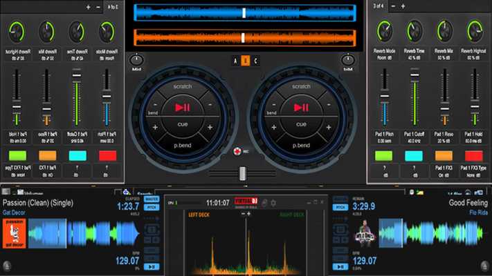
Task: Click the Reverb Time knob in right panel
Action: click(x=414, y=31)
